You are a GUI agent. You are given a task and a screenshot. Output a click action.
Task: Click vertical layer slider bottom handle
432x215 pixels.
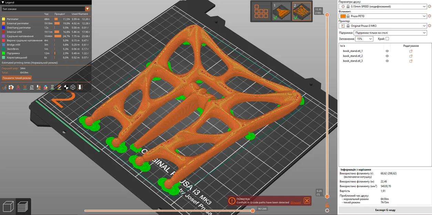(327, 196)
